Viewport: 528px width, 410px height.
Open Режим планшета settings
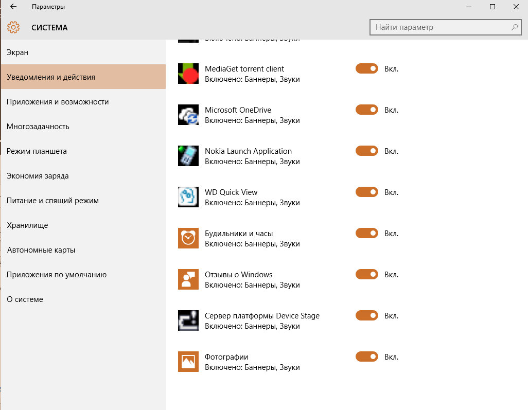(x=83, y=151)
